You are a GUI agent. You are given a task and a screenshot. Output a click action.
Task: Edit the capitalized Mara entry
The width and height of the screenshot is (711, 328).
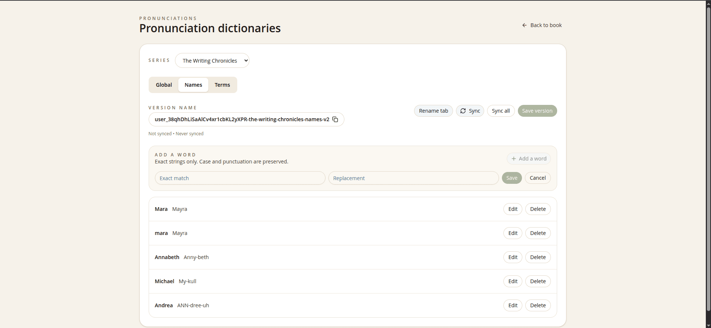(x=513, y=209)
